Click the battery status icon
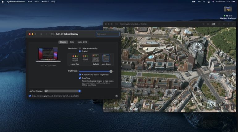238x132 pixels. click(193, 2)
